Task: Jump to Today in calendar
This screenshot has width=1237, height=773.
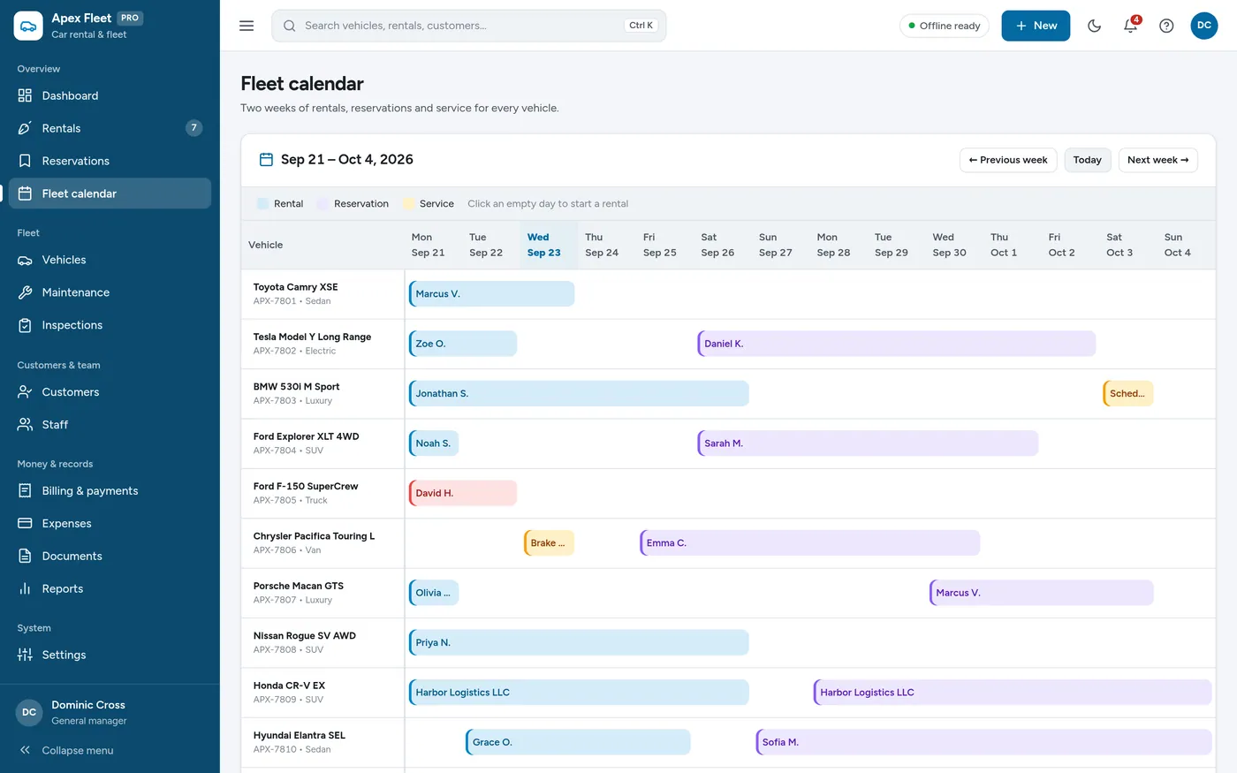Action: click(1087, 160)
